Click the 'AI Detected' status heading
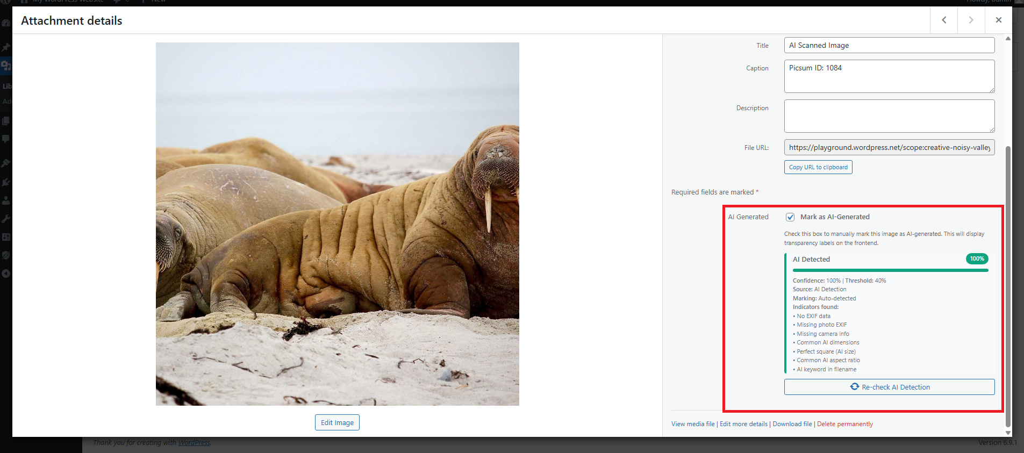This screenshot has width=1024, height=453. tap(811, 259)
